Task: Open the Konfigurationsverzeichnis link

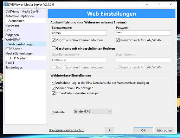Action: pos(67,130)
